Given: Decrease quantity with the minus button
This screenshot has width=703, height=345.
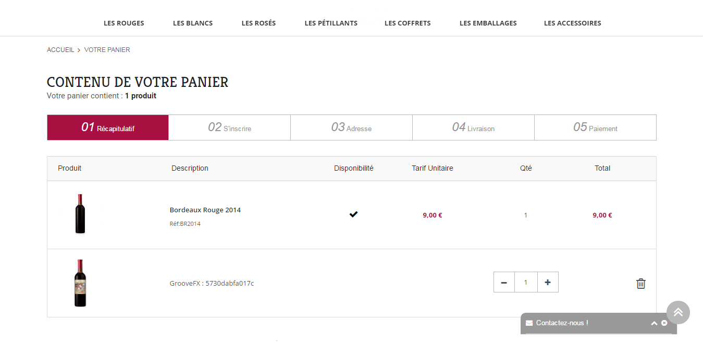Looking at the screenshot, I should click(504, 282).
